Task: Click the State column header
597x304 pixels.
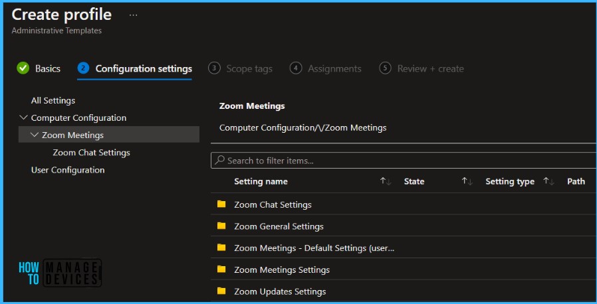Action: 414,182
